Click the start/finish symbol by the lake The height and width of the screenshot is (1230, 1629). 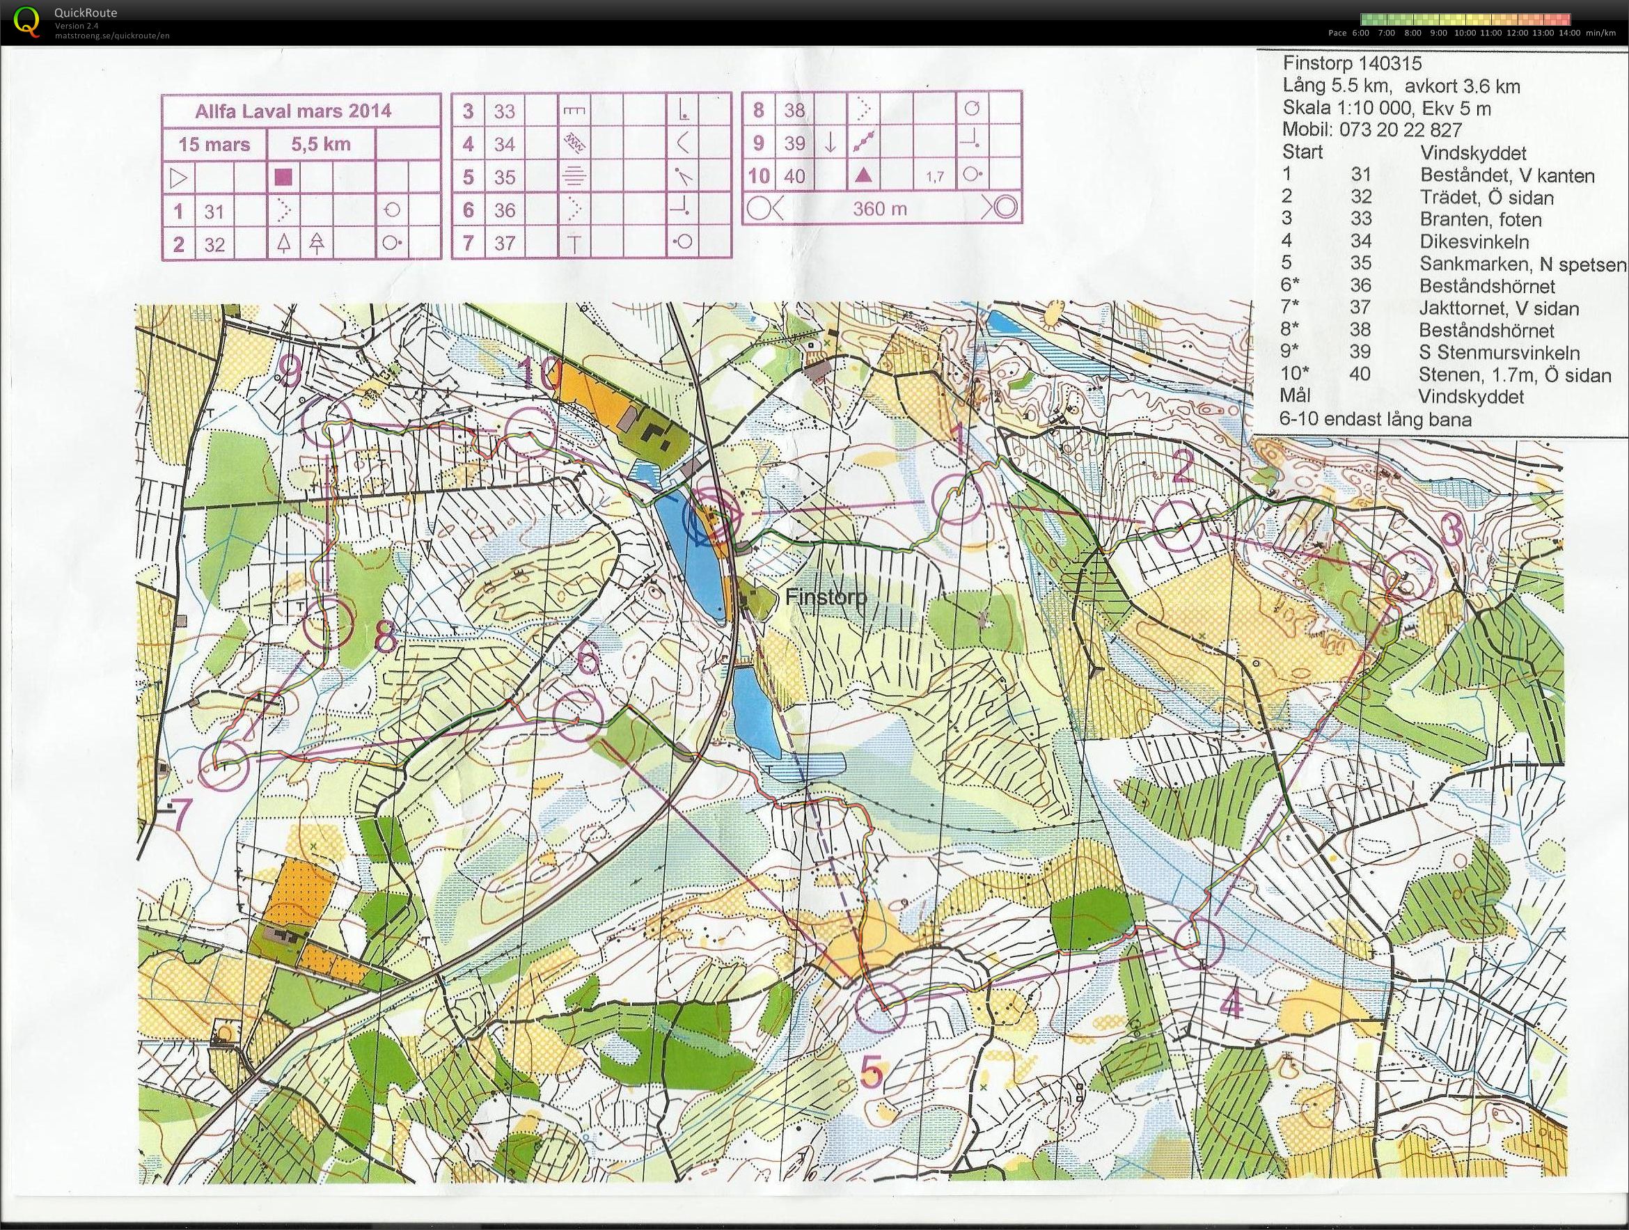[709, 518]
